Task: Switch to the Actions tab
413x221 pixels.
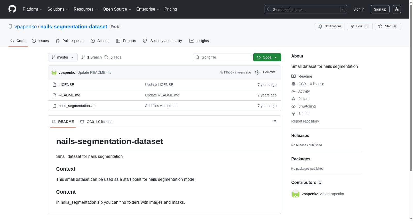Action: click(x=100, y=41)
